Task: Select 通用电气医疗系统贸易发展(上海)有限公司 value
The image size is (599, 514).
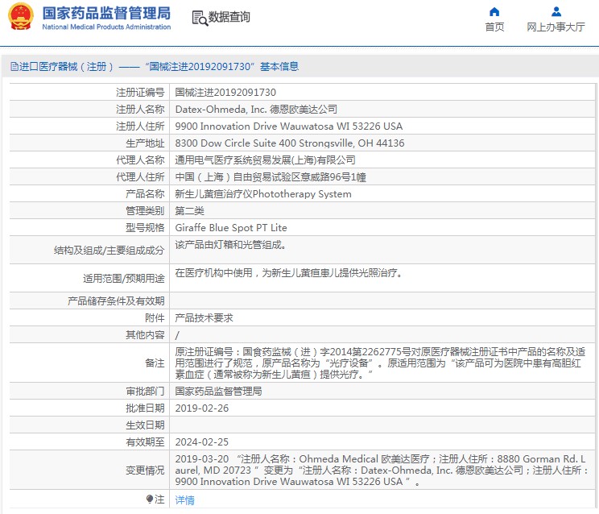Action: (265, 160)
